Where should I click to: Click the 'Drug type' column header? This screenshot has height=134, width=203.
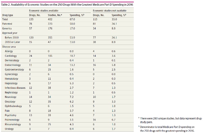coord(7,15)
